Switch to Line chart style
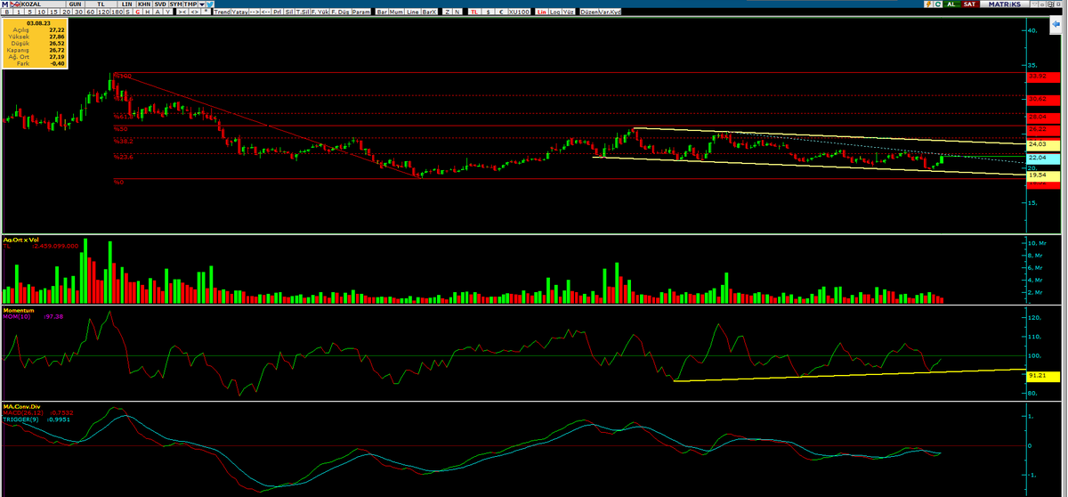1068x497 pixels. (x=413, y=12)
